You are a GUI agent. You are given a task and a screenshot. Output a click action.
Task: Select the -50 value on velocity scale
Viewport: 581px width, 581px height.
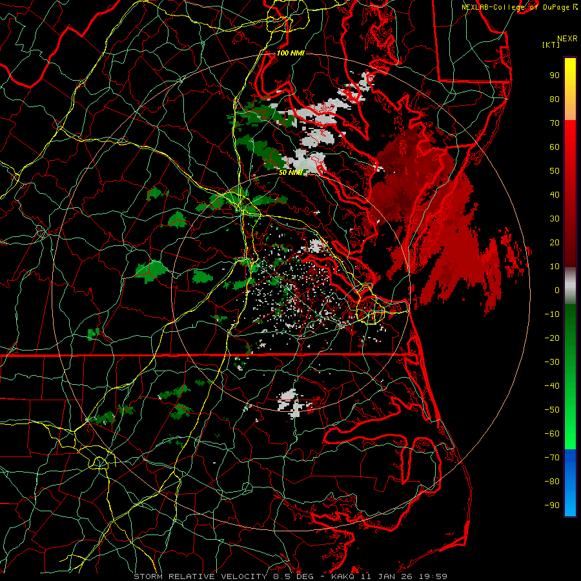(552, 410)
